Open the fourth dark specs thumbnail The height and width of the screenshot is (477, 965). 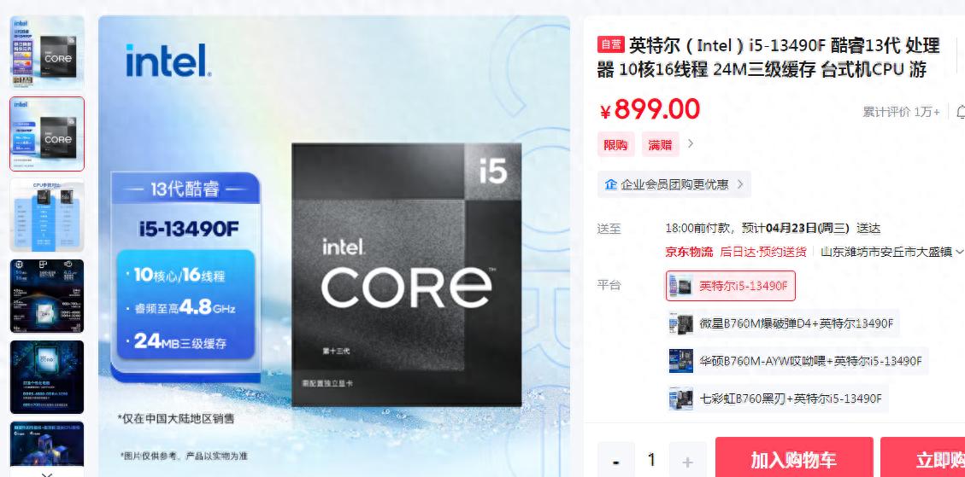coord(47,295)
